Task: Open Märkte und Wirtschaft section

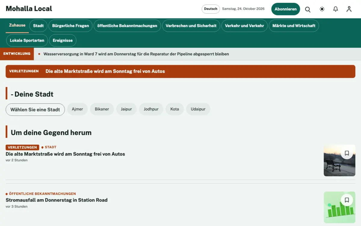Action: (294, 26)
